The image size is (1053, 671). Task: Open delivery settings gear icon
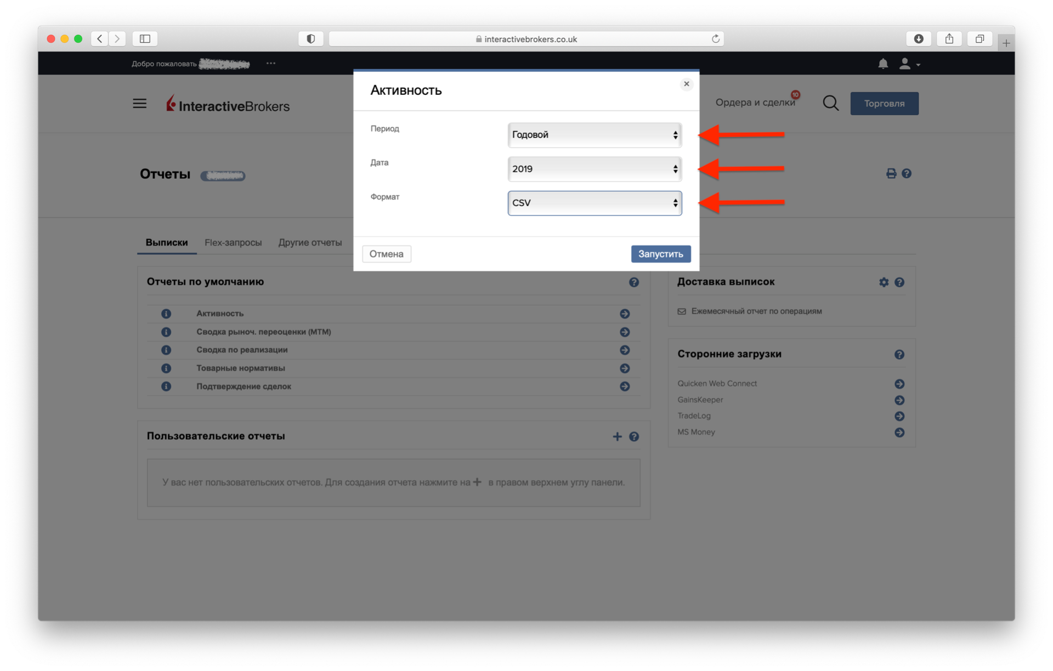tap(884, 282)
